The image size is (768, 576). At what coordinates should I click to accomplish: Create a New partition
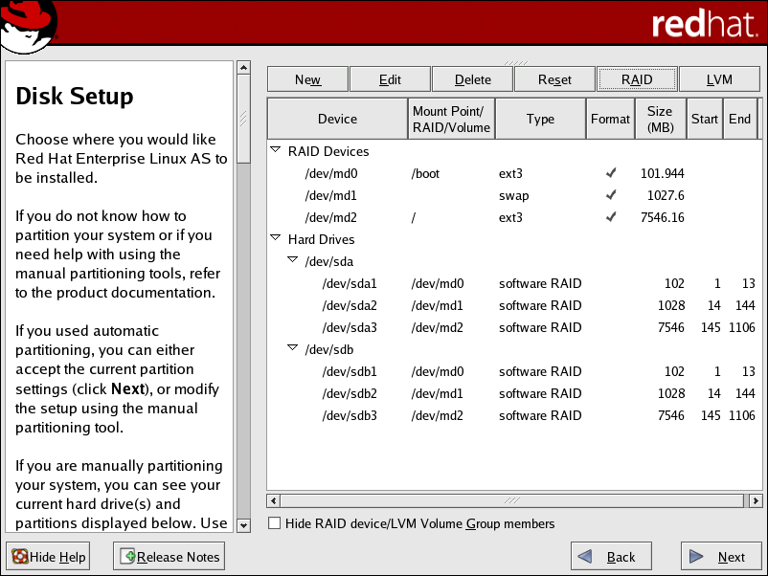click(x=306, y=78)
